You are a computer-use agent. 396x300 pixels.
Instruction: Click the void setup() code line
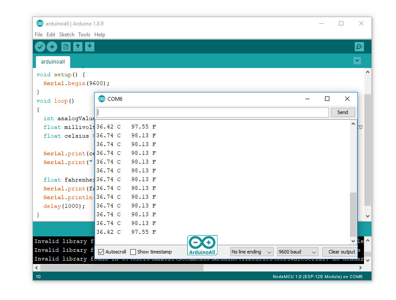point(61,75)
